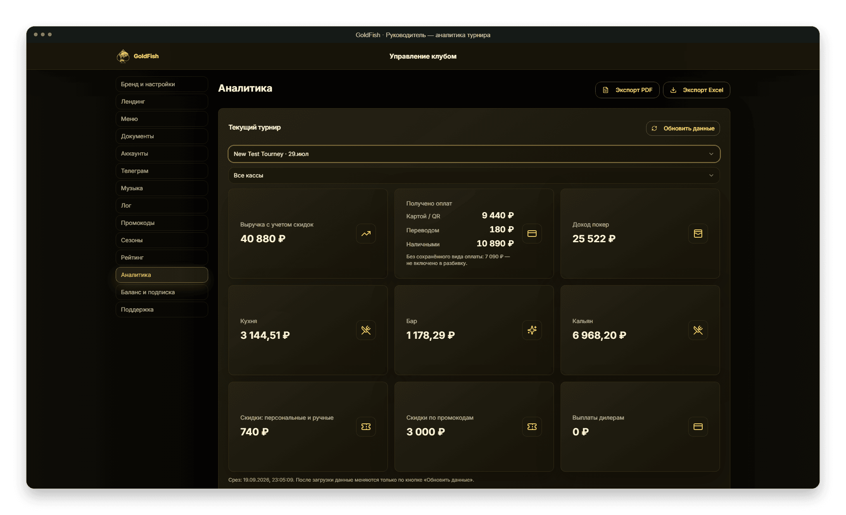Open the Меню sidebar item
This screenshot has width=846, height=515.
(162, 119)
